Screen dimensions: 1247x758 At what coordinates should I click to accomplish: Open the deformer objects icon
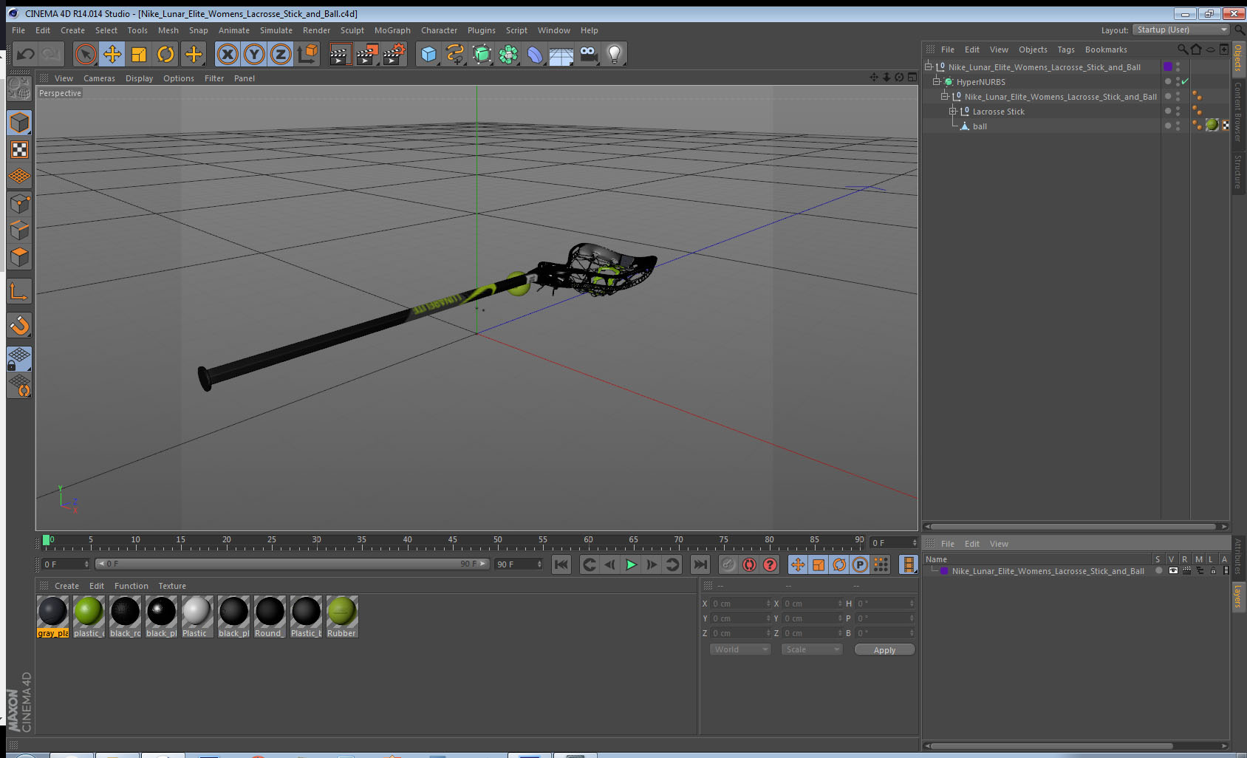coord(535,54)
